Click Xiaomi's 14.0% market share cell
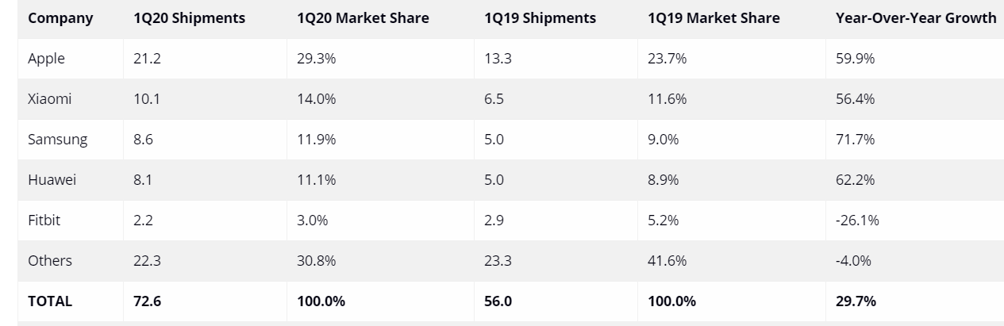1004x326 pixels. pyautogui.click(x=317, y=99)
